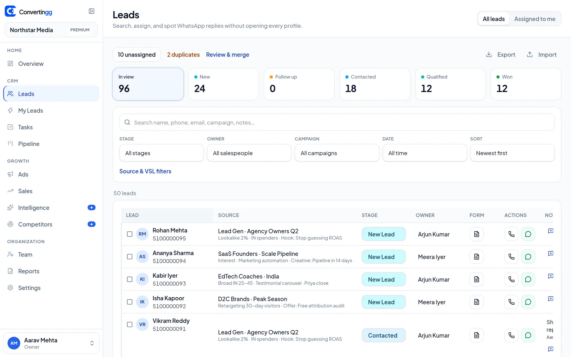Click the Import upload icon
Screen dimensions: 571x357
click(x=530, y=55)
